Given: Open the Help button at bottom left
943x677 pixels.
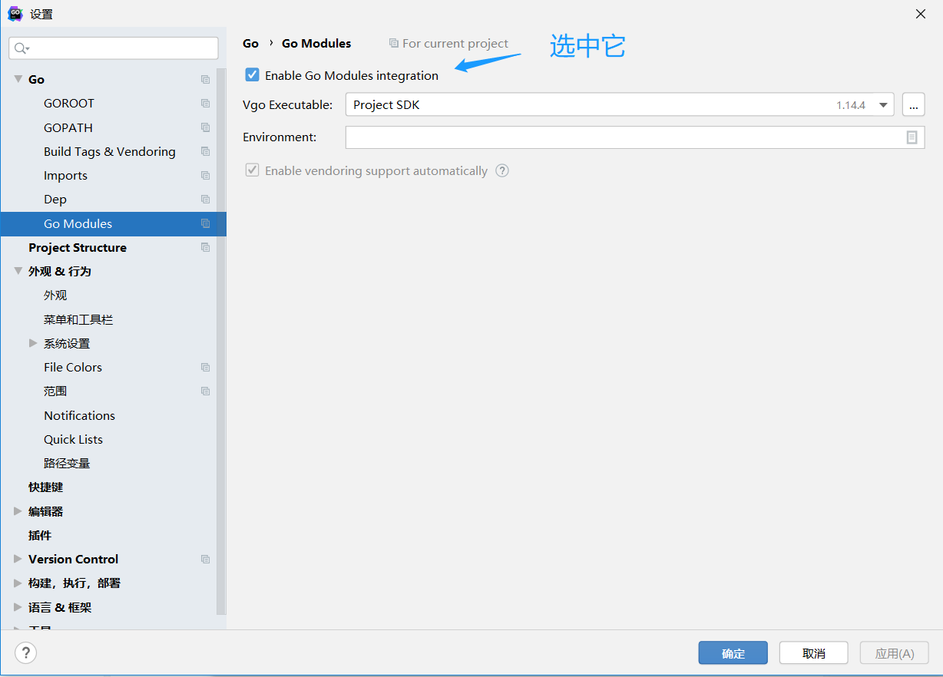Looking at the screenshot, I should tap(25, 653).
